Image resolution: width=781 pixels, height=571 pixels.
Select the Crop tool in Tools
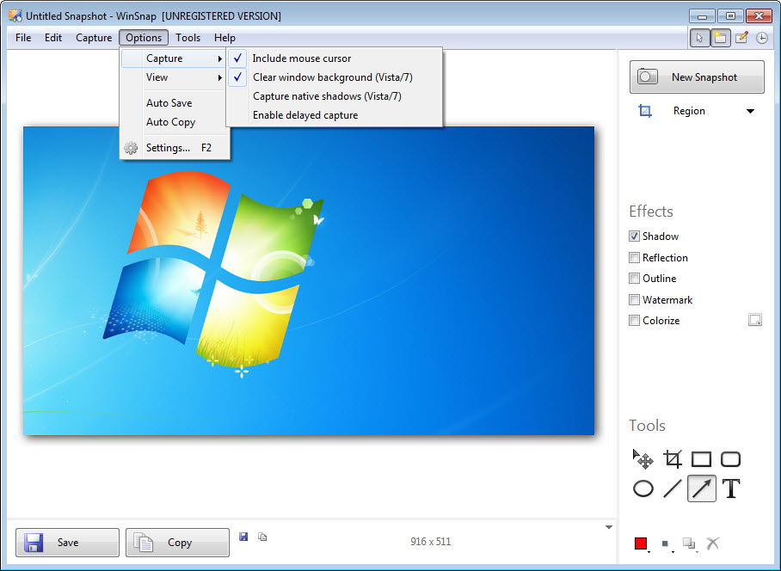pyautogui.click(x=673, y=459)
